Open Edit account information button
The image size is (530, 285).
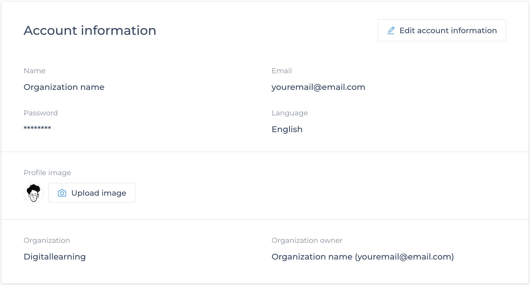[x=442, y=30]
